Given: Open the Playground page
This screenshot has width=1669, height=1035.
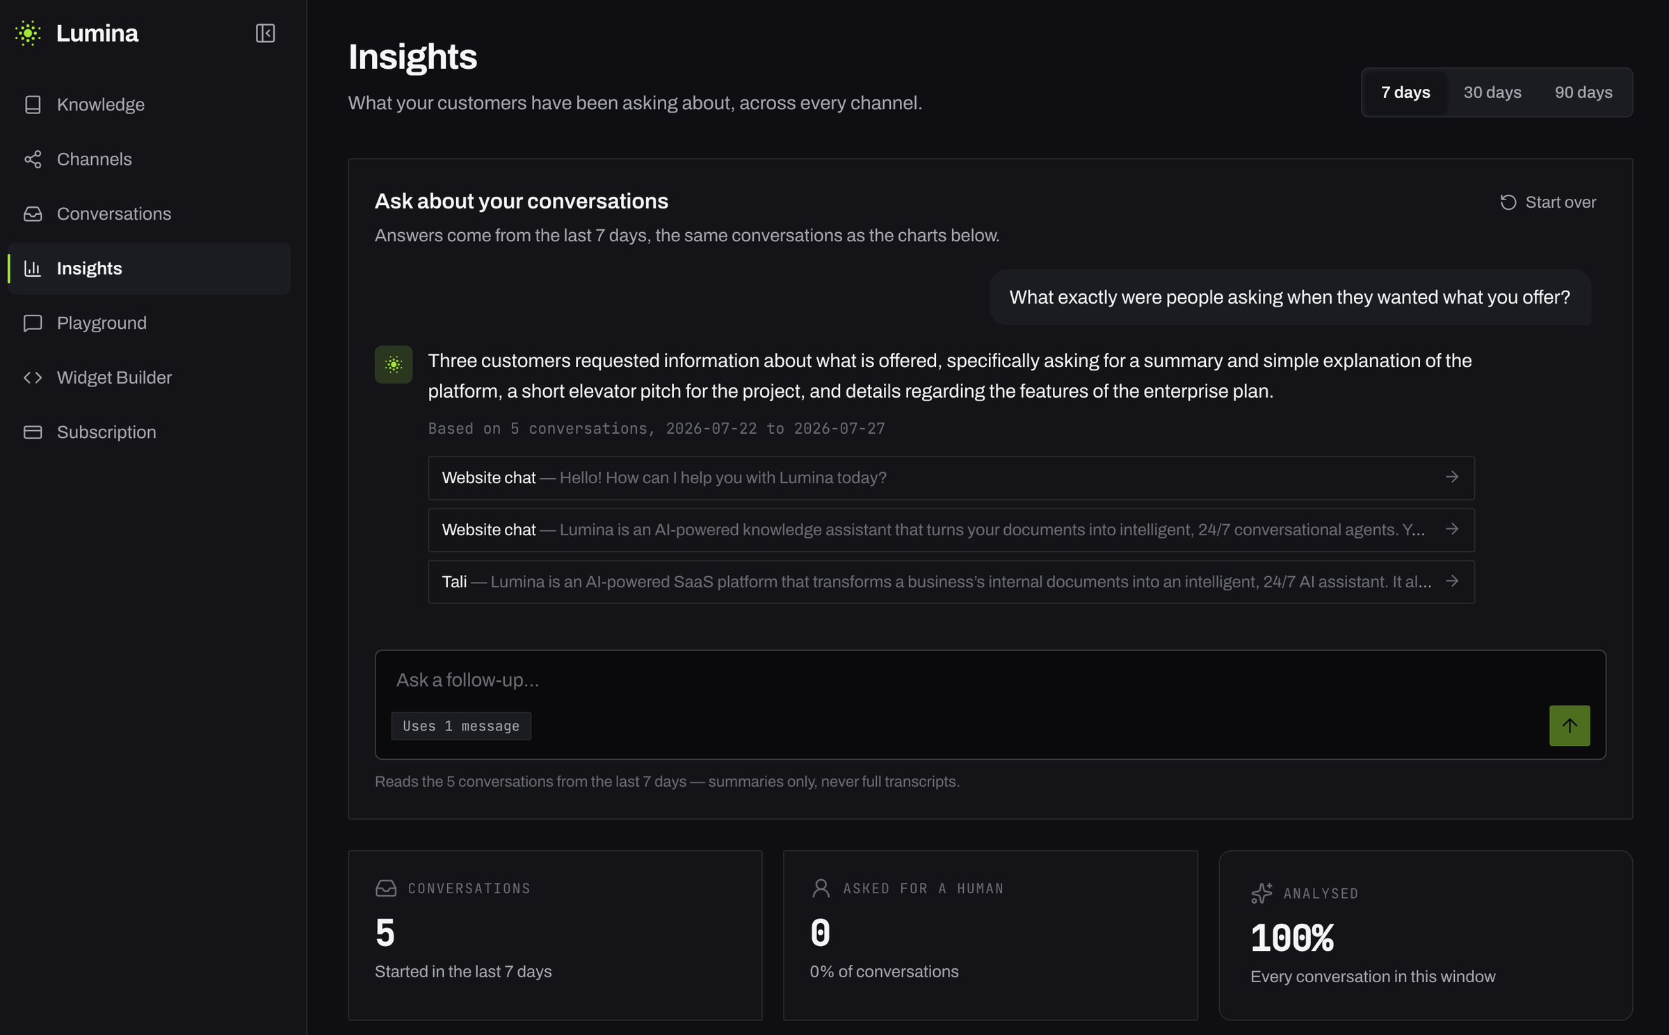Looking at the screenshot, I should 149,323.
